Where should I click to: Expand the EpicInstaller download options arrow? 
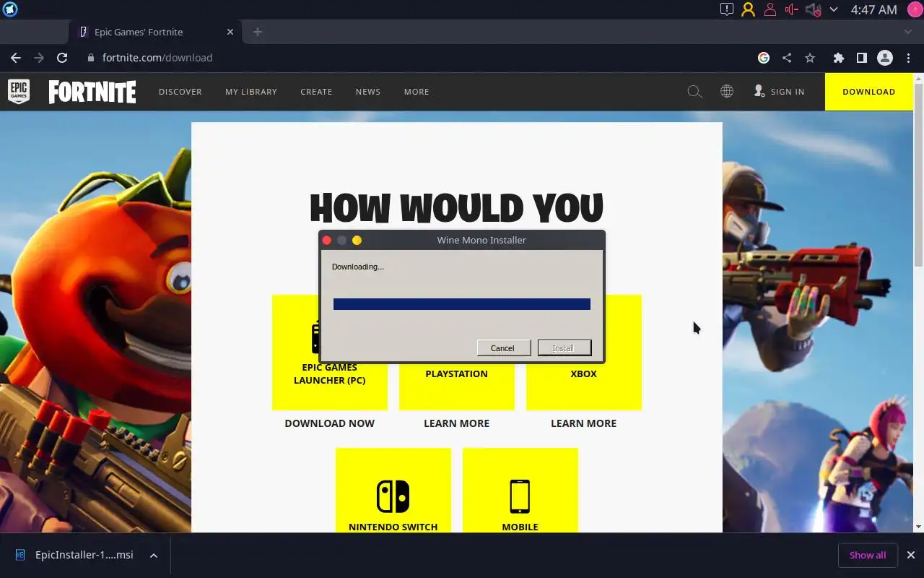pyautogui.click(x=154, y=555)
